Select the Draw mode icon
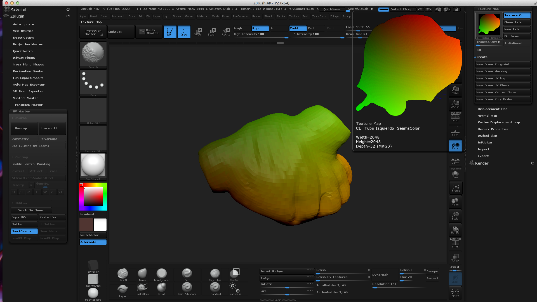Viewport: 537px width, 302px height. [184, 32]
